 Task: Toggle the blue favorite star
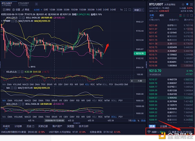click(x=187, y=4)
